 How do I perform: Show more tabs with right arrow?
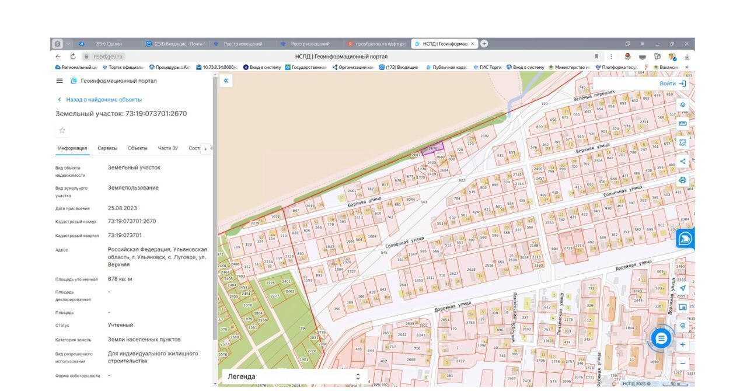[205, 149]
